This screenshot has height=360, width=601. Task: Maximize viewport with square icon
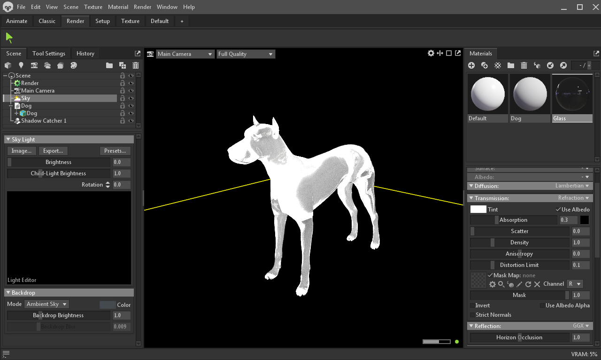(x=449, y=53)
